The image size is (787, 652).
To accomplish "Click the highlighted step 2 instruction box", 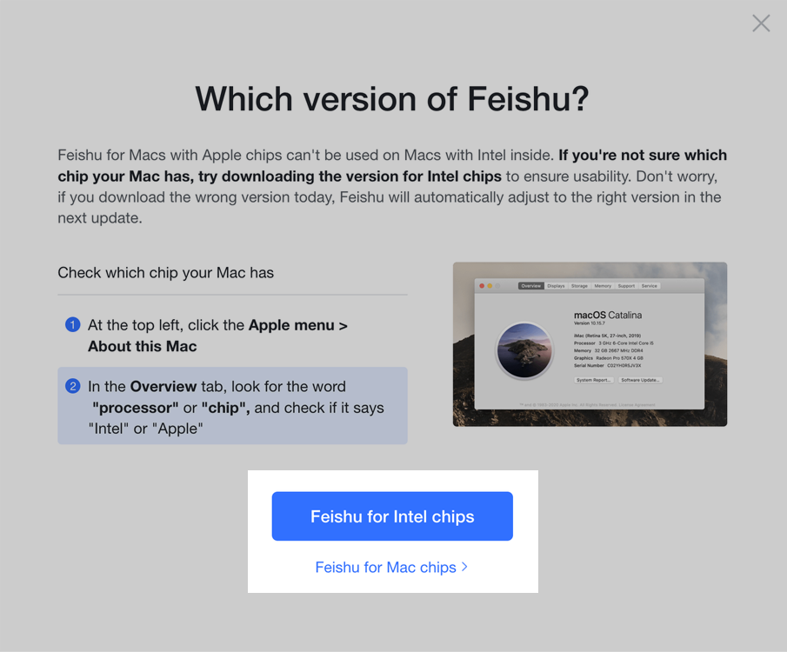I will click(x=232, y=405).
